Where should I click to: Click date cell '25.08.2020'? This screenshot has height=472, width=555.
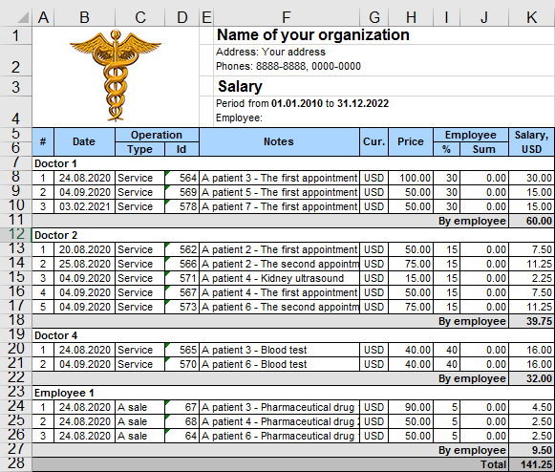(84, 264)
